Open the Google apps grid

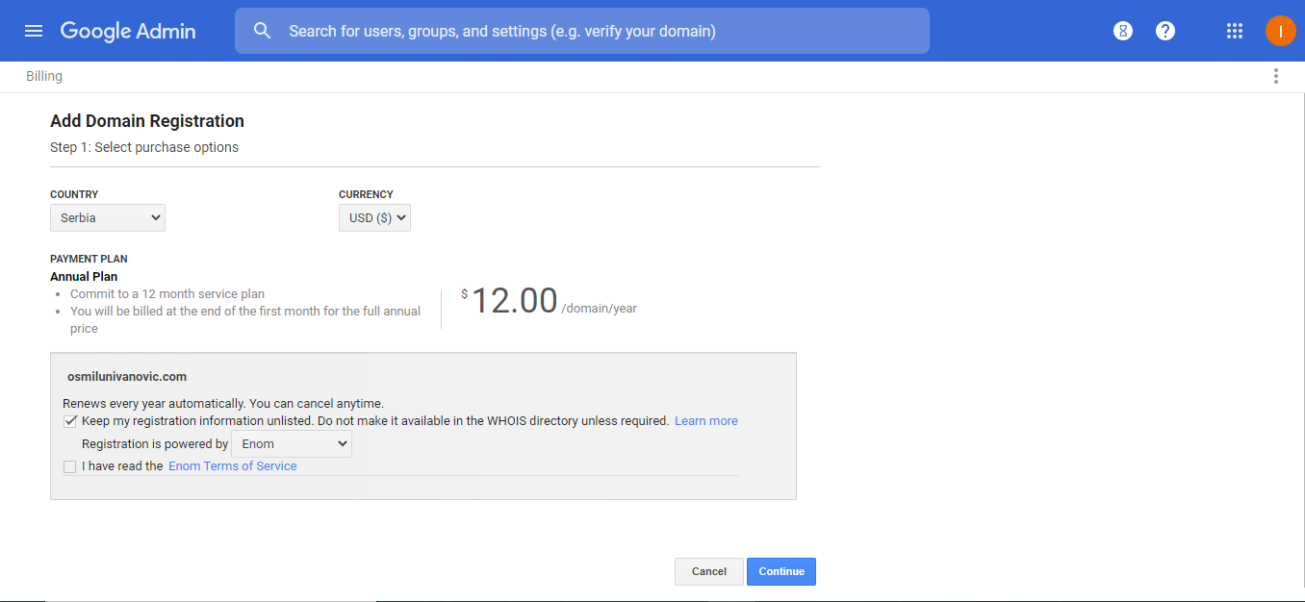click(1235, 31)
